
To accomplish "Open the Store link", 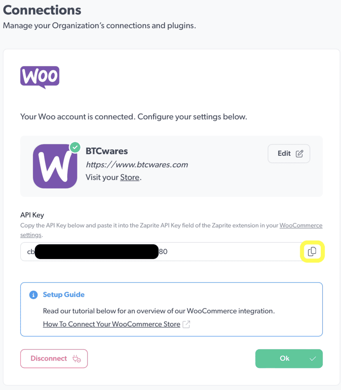I will coord(130,177).
